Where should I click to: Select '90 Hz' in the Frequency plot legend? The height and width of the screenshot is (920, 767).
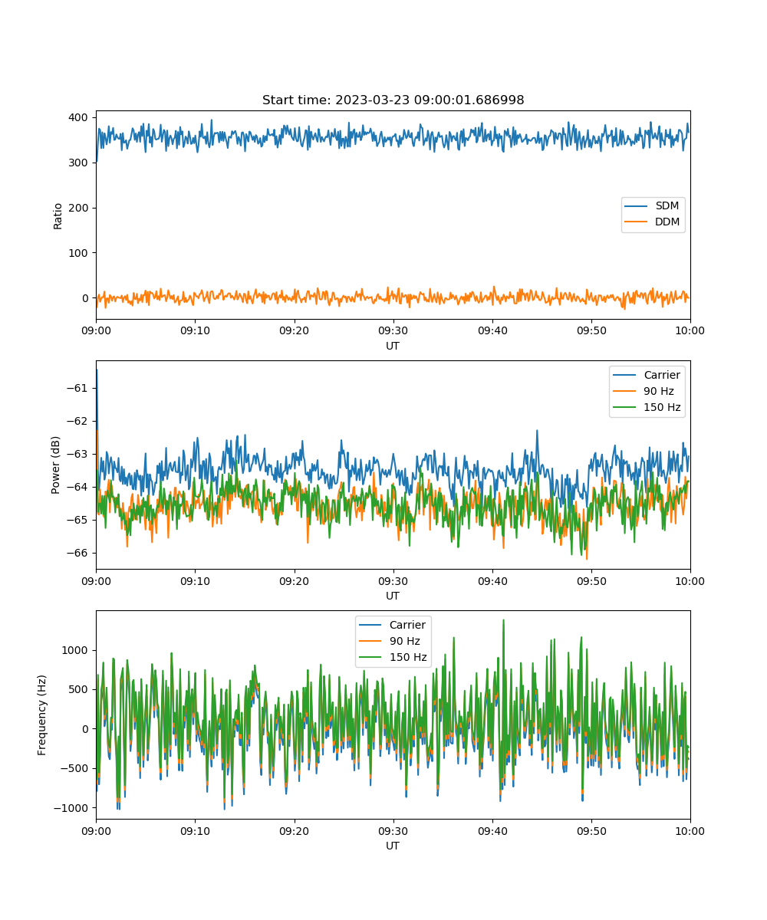pos(404,641)
